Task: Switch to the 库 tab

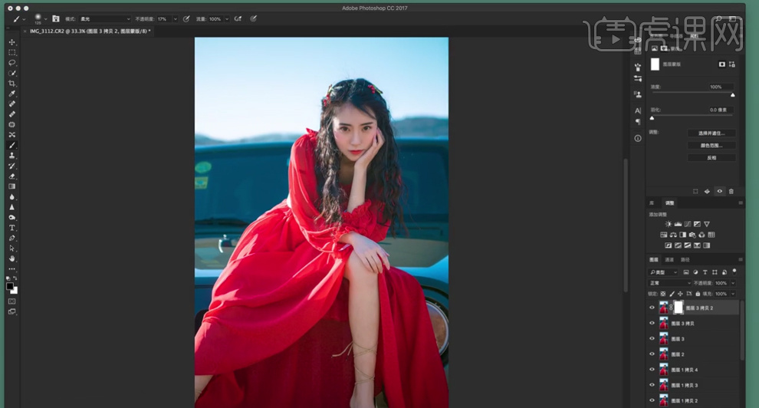Action: point(652,202)
